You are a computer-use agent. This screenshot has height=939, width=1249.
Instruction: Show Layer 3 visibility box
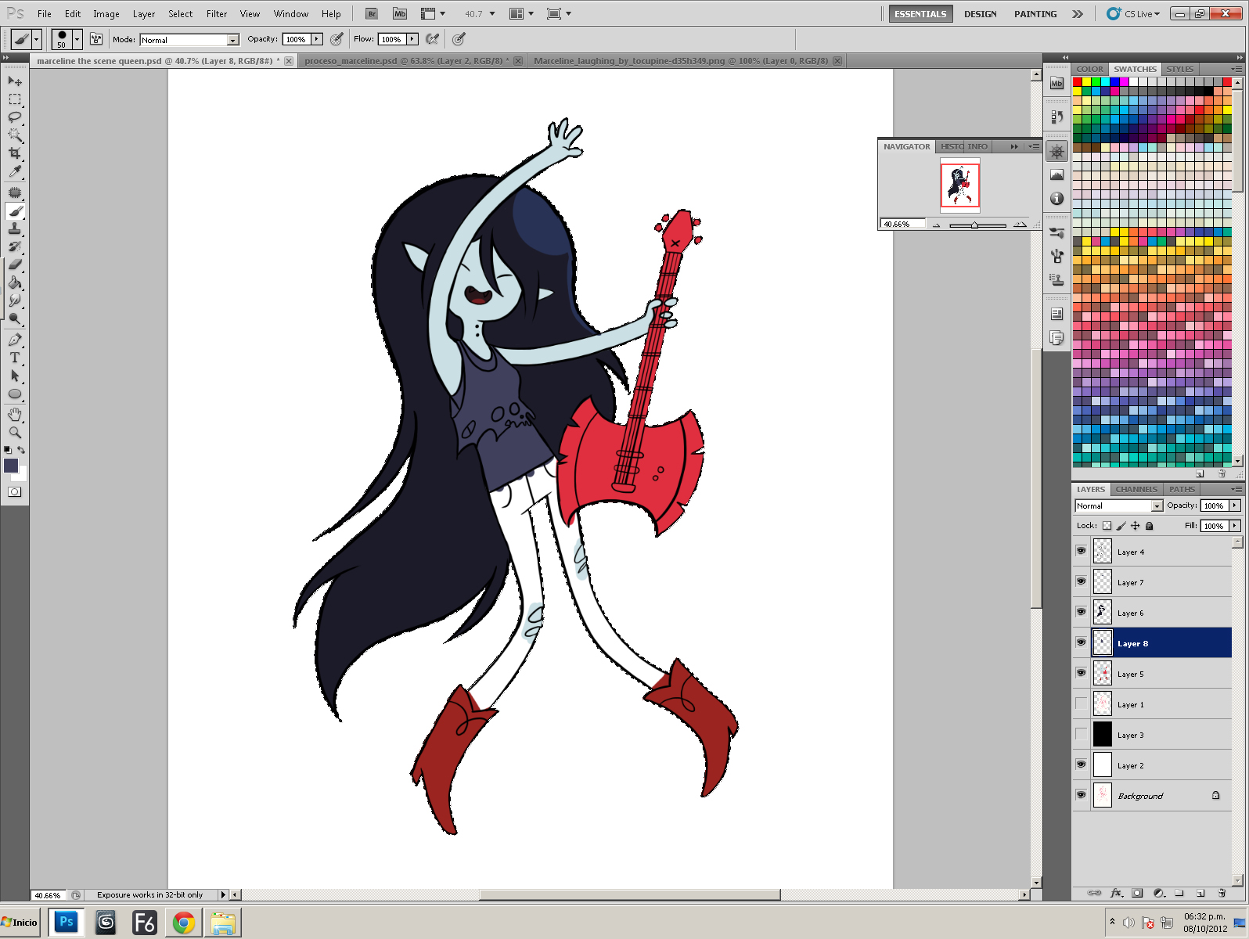(1081, 734)
